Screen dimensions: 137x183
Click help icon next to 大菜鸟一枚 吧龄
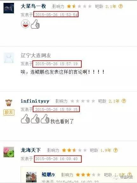[120, 6]
